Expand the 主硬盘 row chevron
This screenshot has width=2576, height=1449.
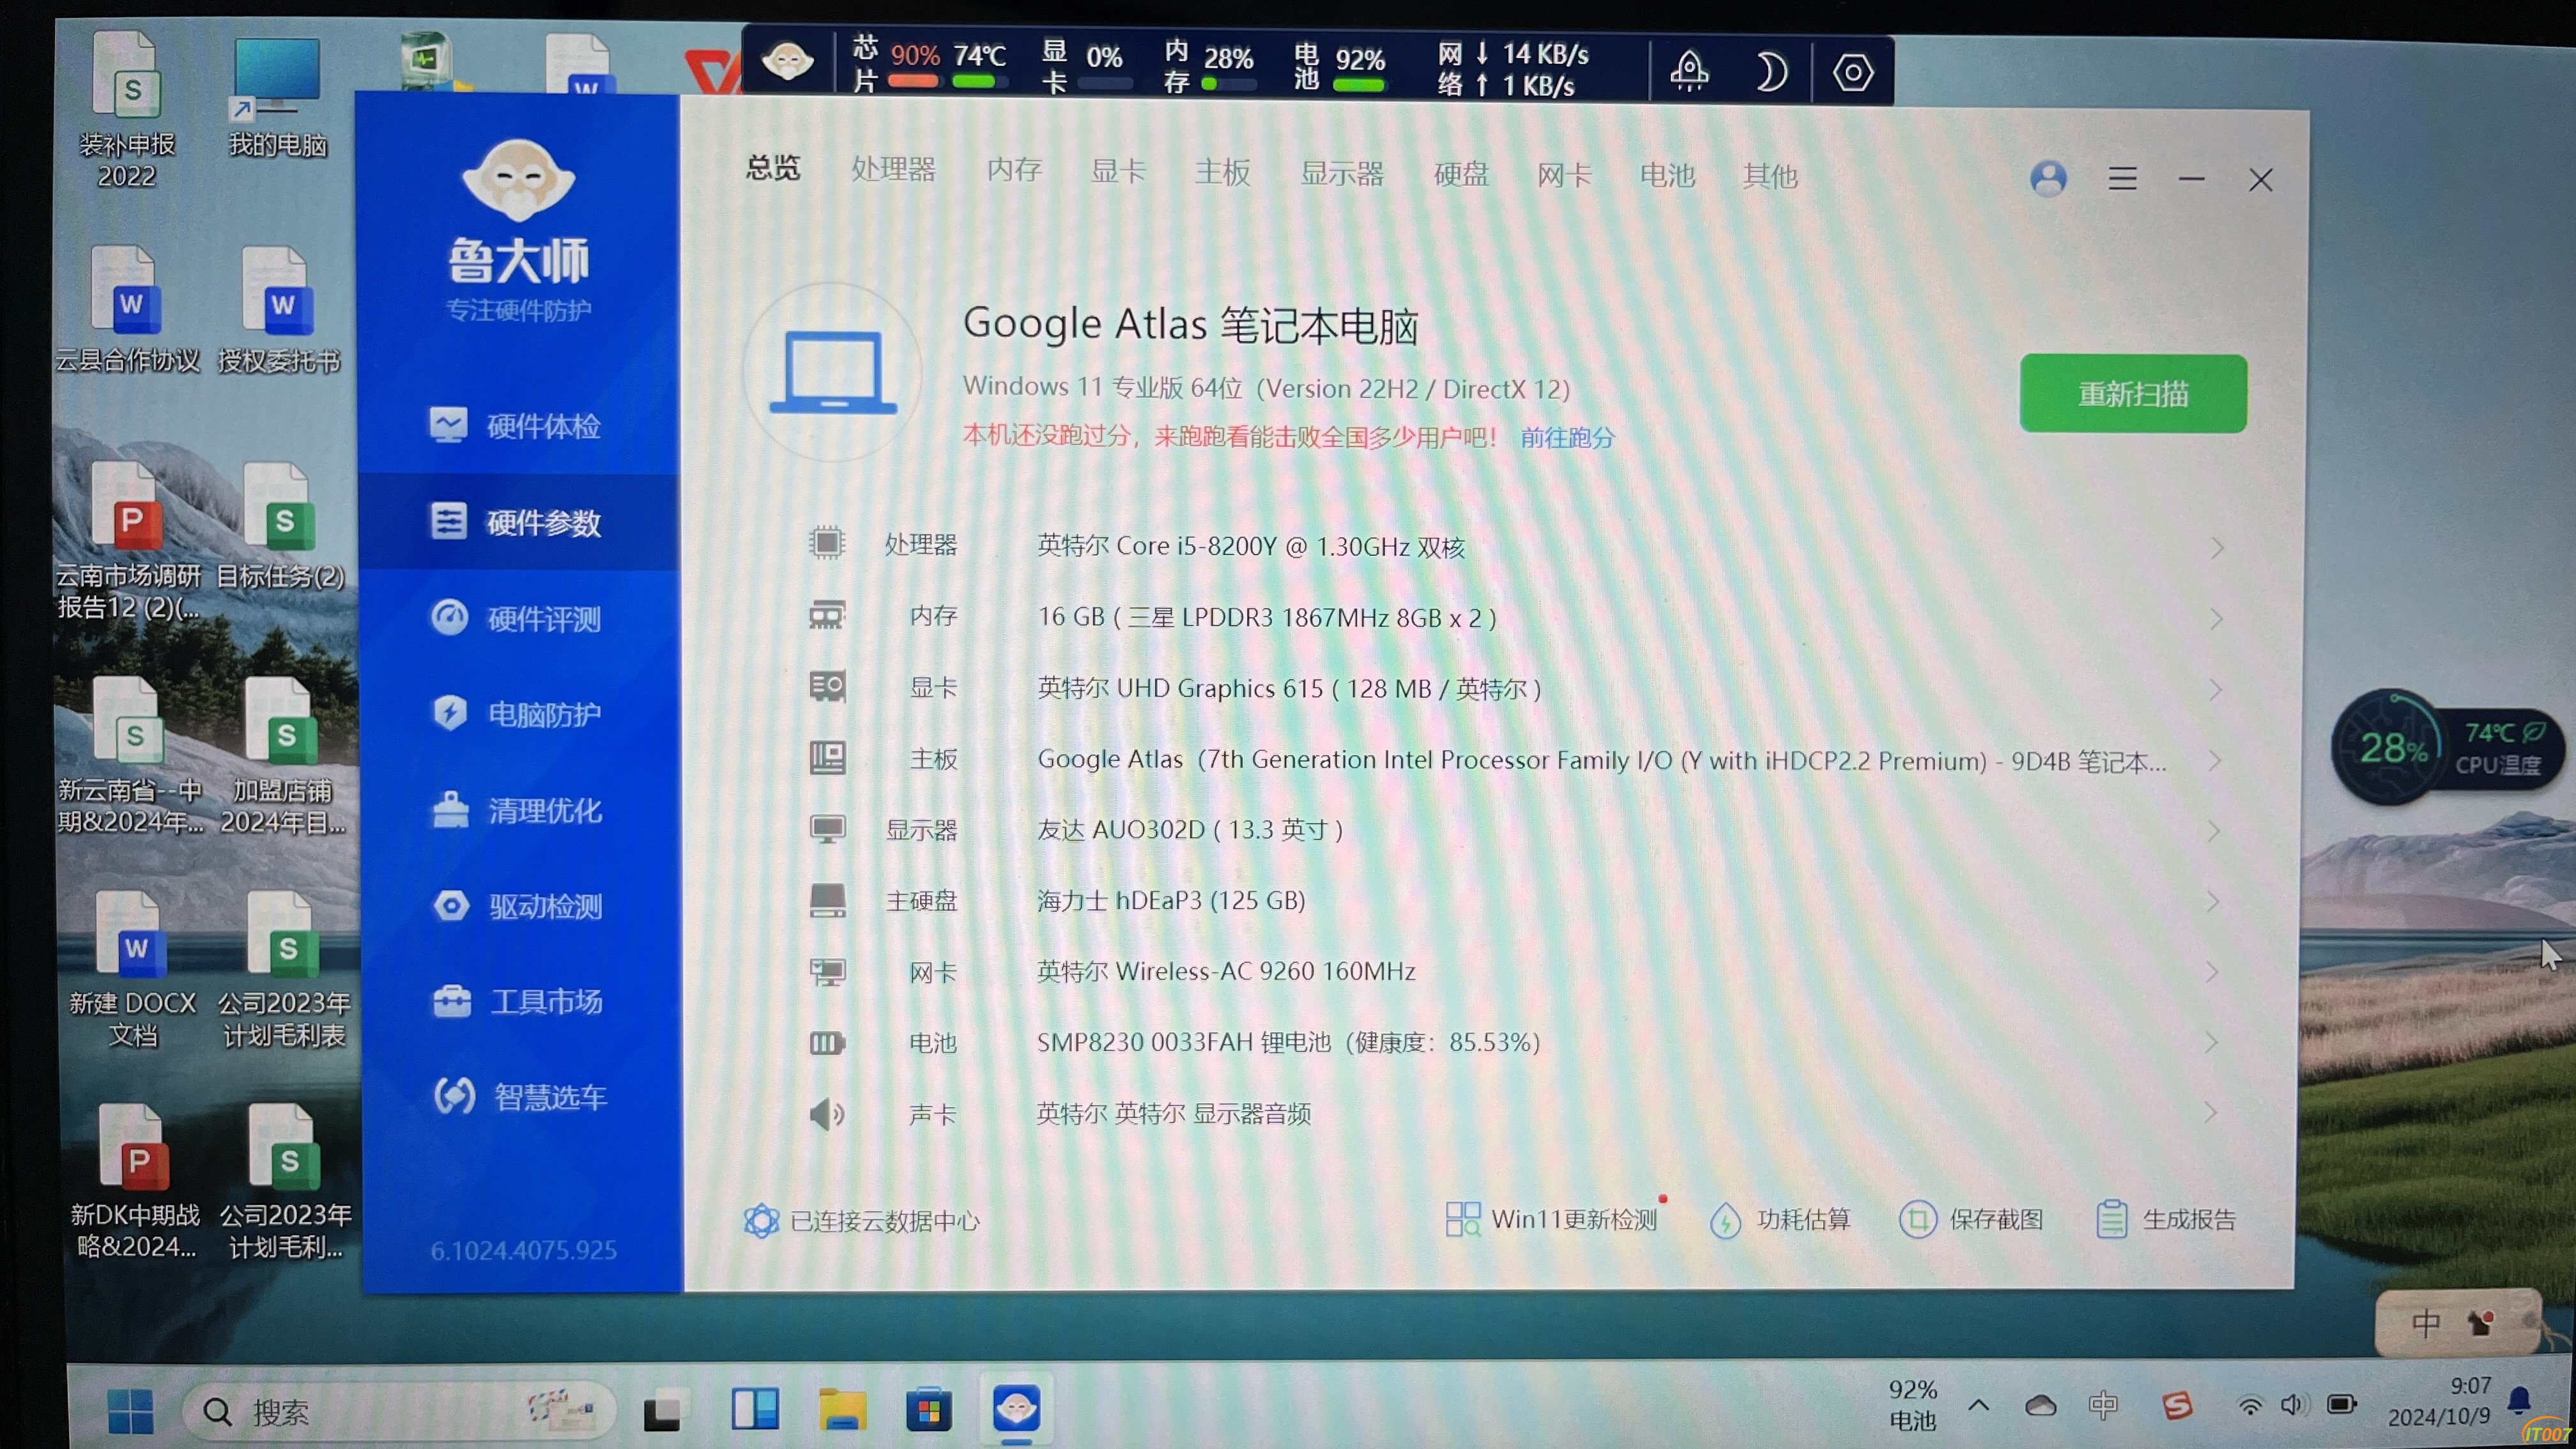coord(2213,901)
